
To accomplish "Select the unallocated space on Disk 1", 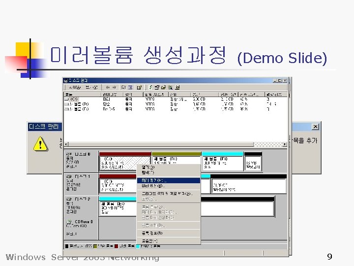I will 248,184.
